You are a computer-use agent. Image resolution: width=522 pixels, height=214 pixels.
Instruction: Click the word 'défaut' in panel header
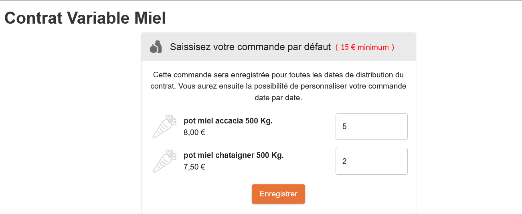point(318,47)
